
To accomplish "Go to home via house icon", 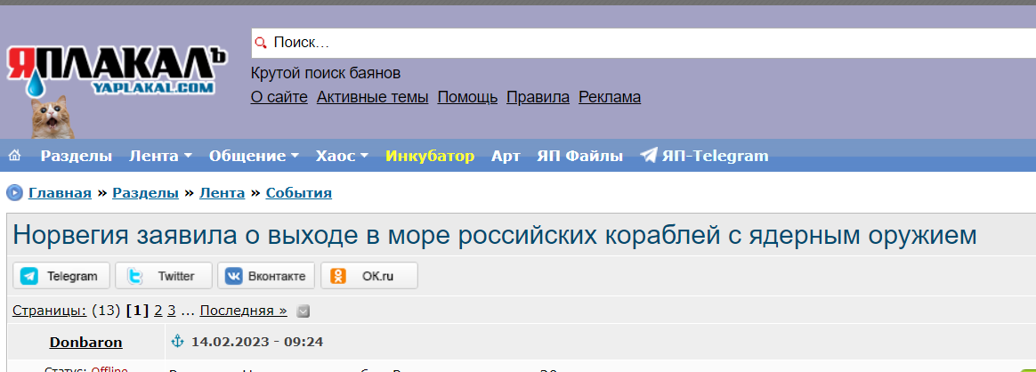I will (14, 156).
